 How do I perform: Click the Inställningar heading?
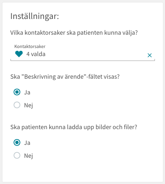35,16
